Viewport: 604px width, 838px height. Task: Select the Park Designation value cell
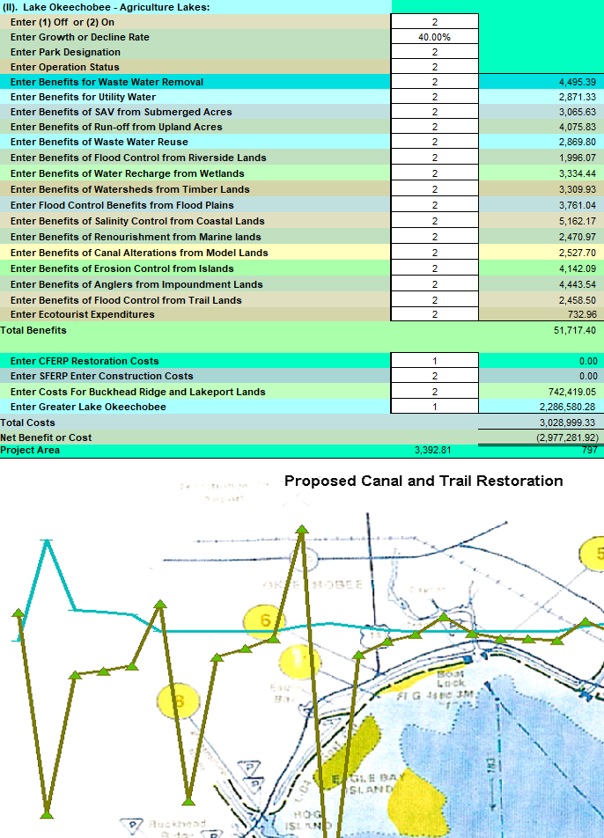coord(434,52)
